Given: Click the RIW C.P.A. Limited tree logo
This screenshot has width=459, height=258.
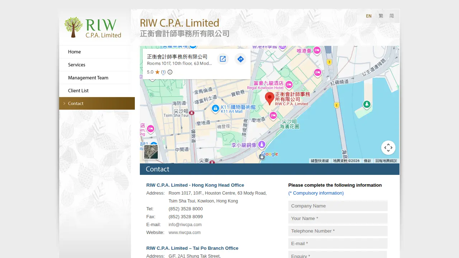Looking at the screenshot, I should [x=93, y=28].
